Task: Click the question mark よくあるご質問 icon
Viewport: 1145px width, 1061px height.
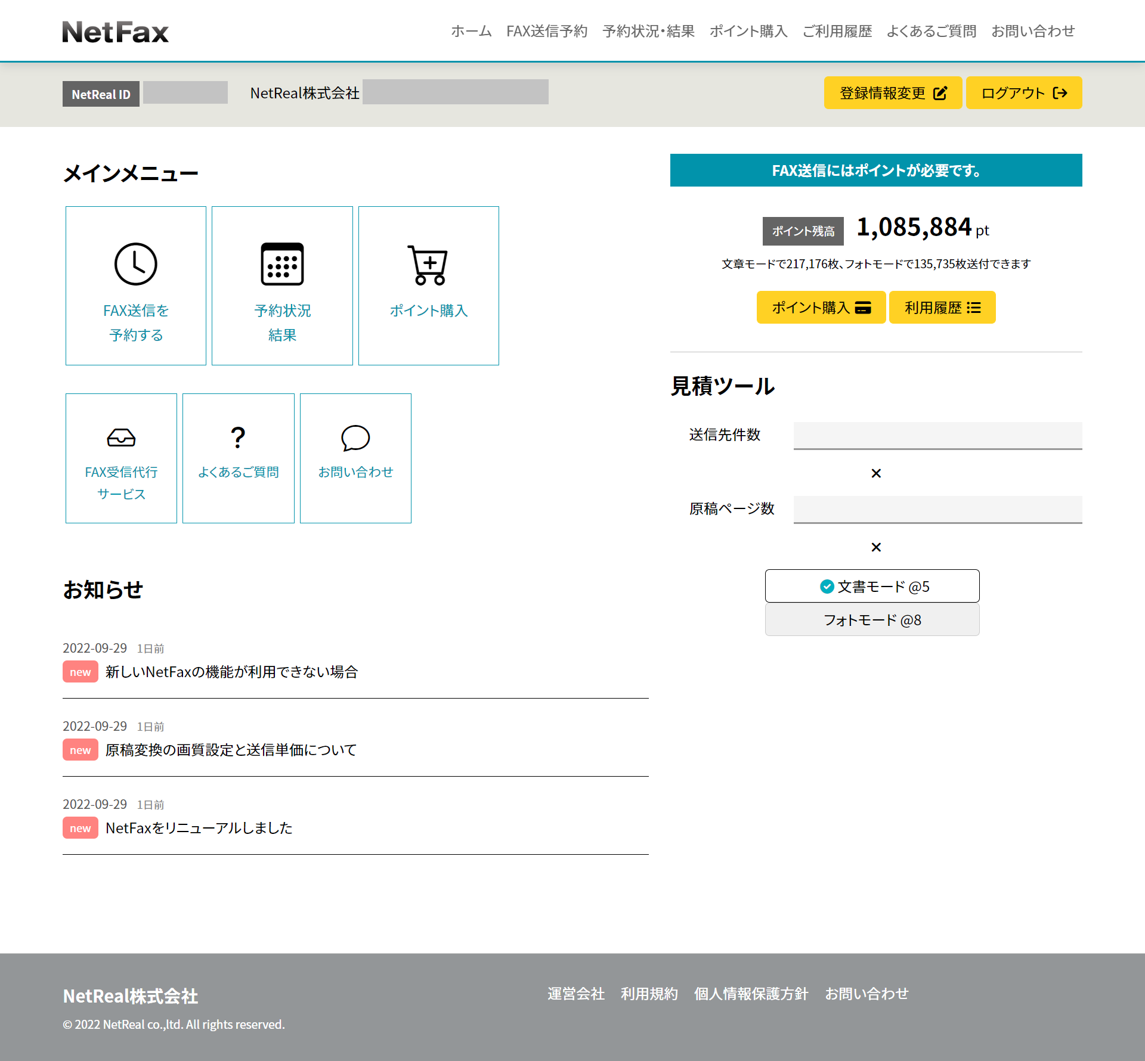Action: pos(238,438)
